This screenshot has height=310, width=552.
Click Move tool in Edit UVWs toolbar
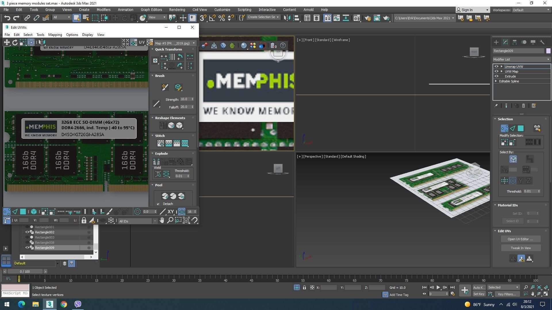tap(7, 42)
